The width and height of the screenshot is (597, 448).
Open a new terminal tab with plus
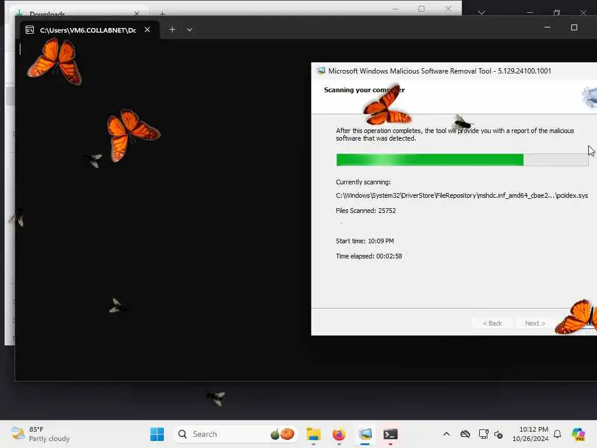click(172, 30)
